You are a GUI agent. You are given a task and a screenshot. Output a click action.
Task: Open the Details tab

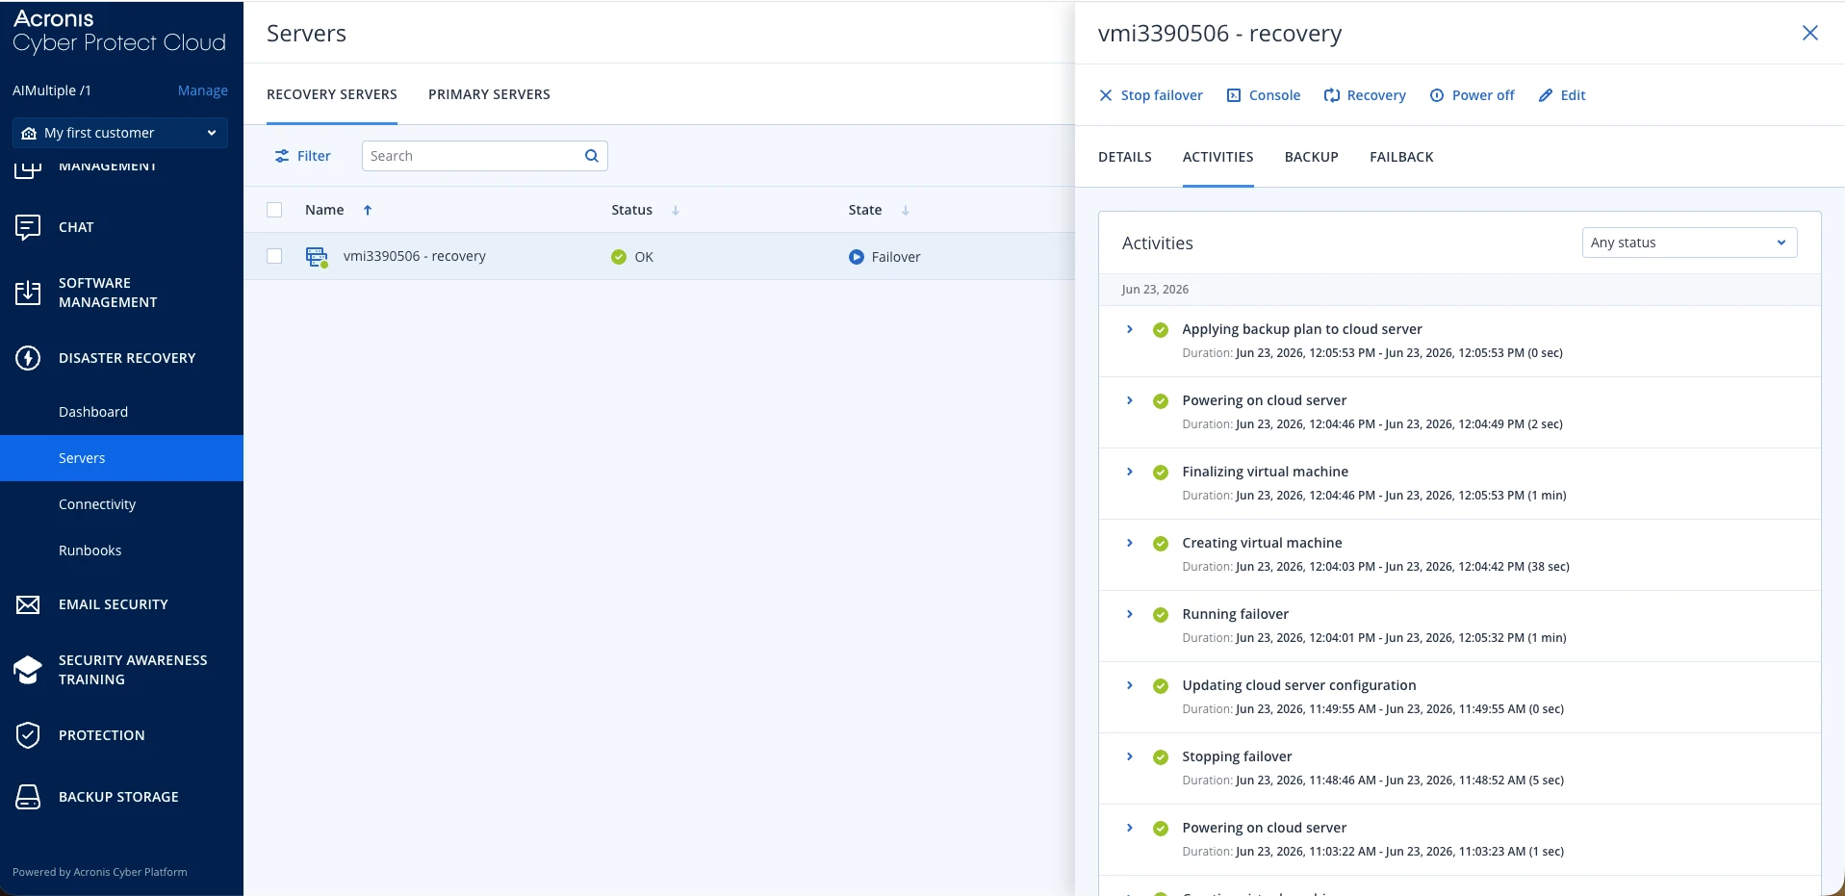(1125, 157)
